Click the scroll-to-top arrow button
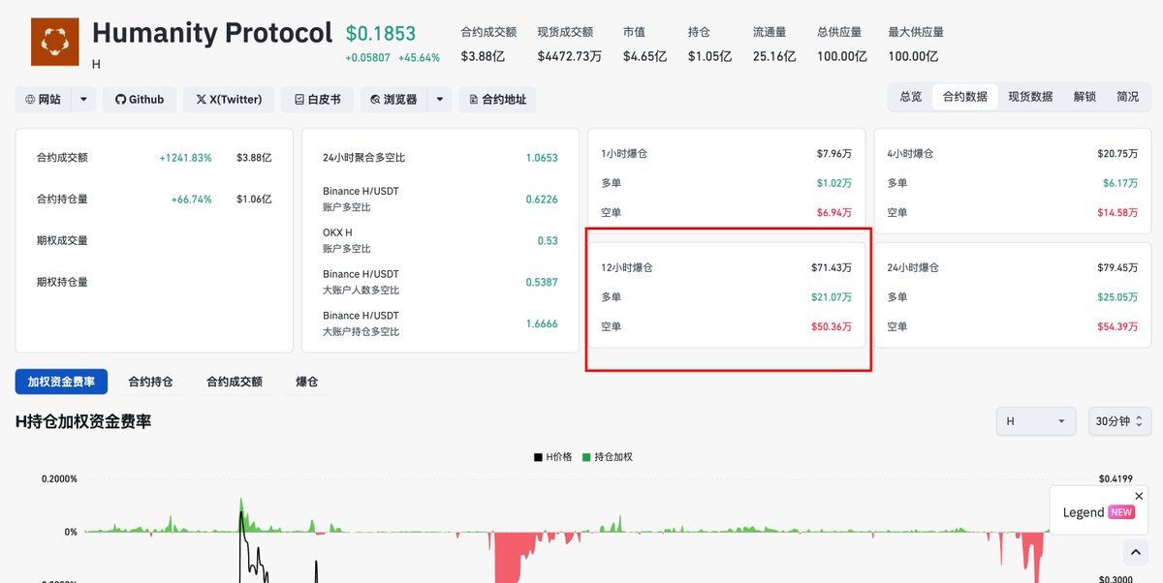 pyautogui.click(x=1135, y=553)
